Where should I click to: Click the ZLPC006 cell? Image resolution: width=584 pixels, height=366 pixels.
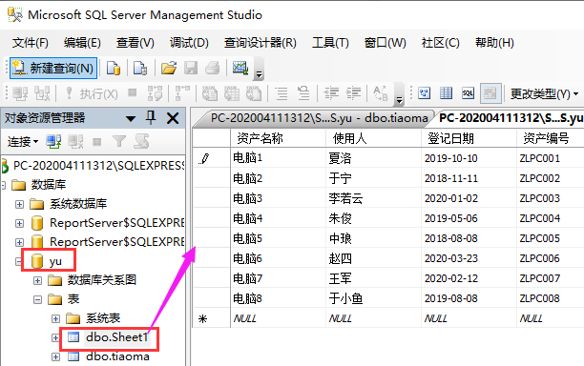551,258
